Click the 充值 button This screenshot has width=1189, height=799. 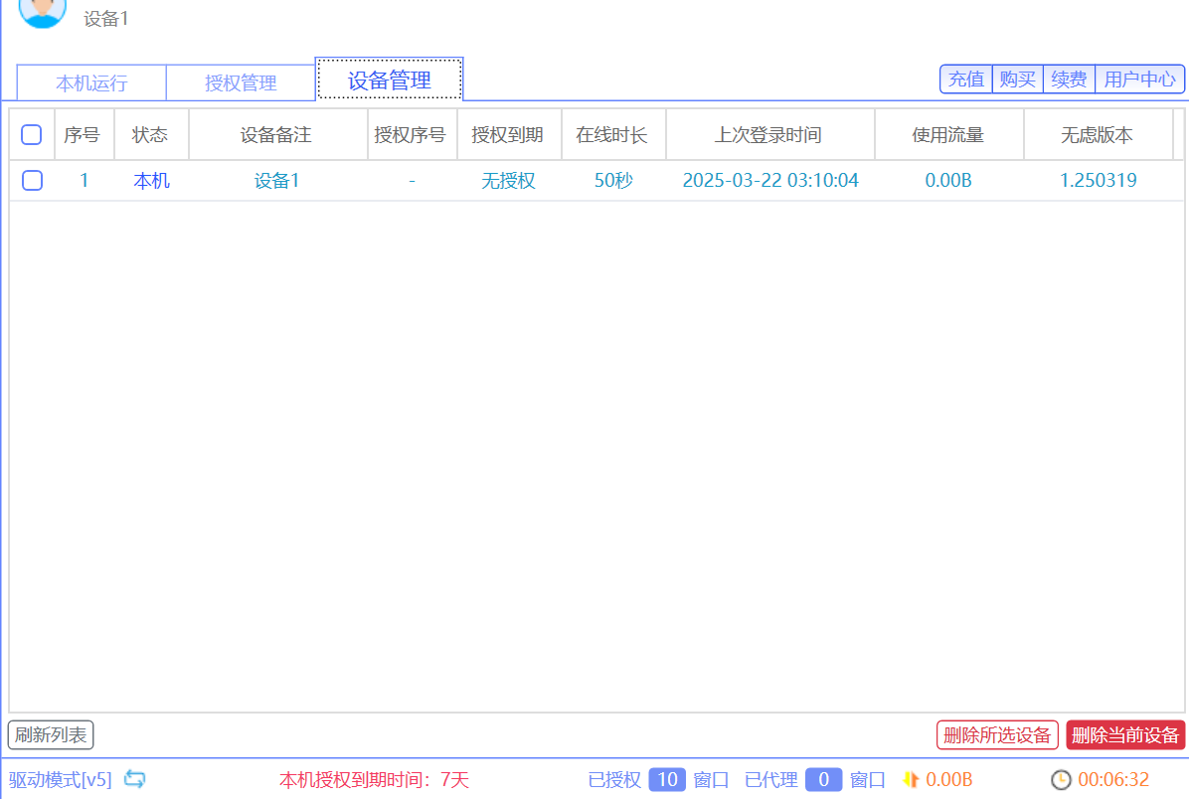click(965, 80)
